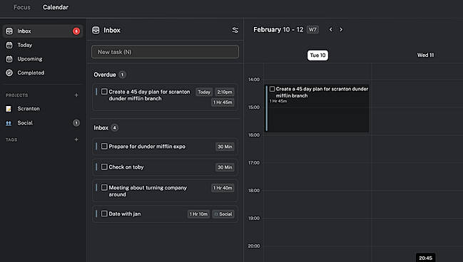The width and height of the screenshot is (463, 262).
Task: Click the 1 Hr 10m duration chip
Action: click(x=198, y=214)
